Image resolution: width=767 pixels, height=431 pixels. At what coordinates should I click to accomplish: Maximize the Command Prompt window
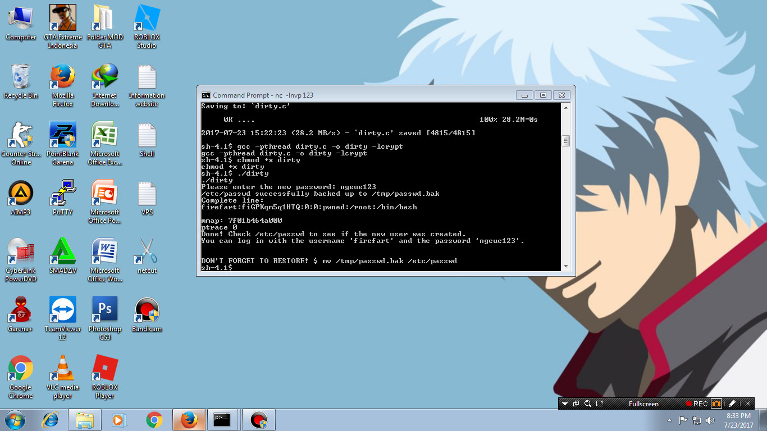click(x=543, y=95)
